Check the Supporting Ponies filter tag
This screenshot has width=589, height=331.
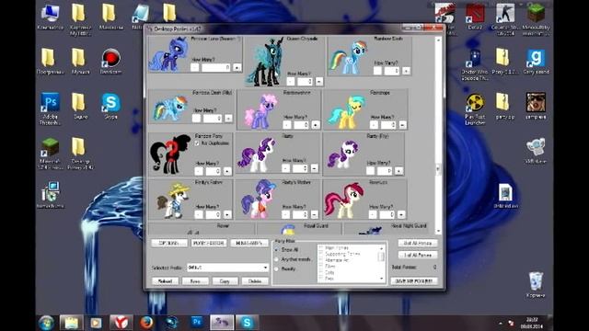(x=321, y=254)
